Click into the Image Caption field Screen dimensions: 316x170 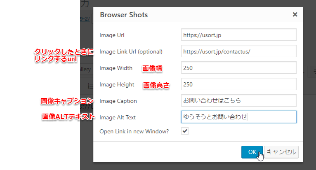click(238, 100)
